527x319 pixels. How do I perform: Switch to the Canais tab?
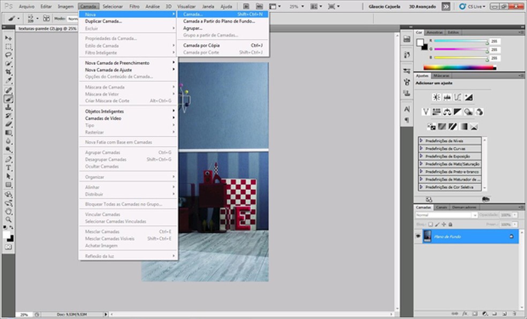click(441, 207)
